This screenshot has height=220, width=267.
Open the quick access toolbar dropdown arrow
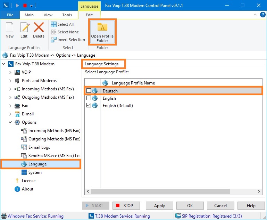32,6
